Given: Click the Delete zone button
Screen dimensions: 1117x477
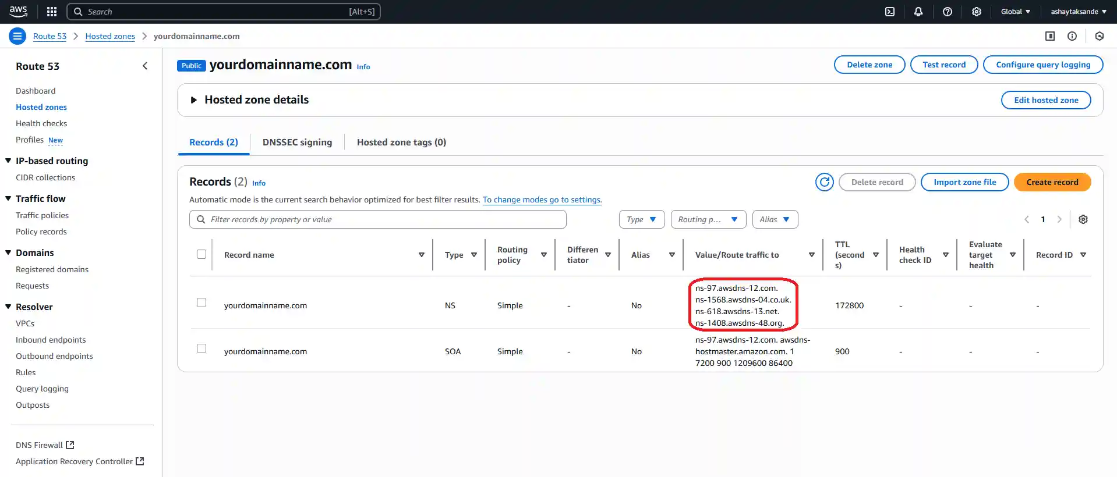Looking at the screenshot, I should pos(869,65).
